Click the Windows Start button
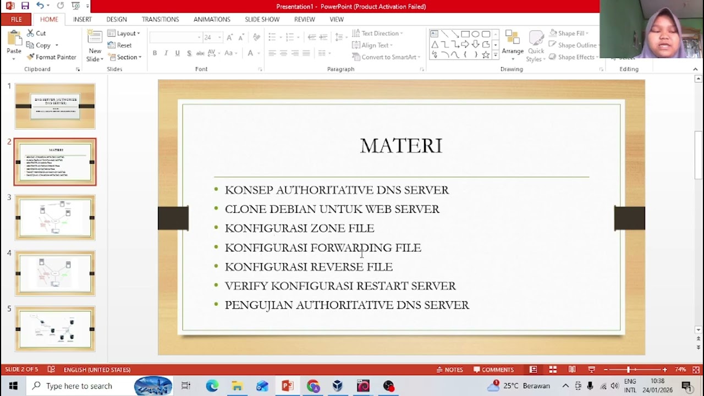 pyautogui.click(x=13, y=386)
